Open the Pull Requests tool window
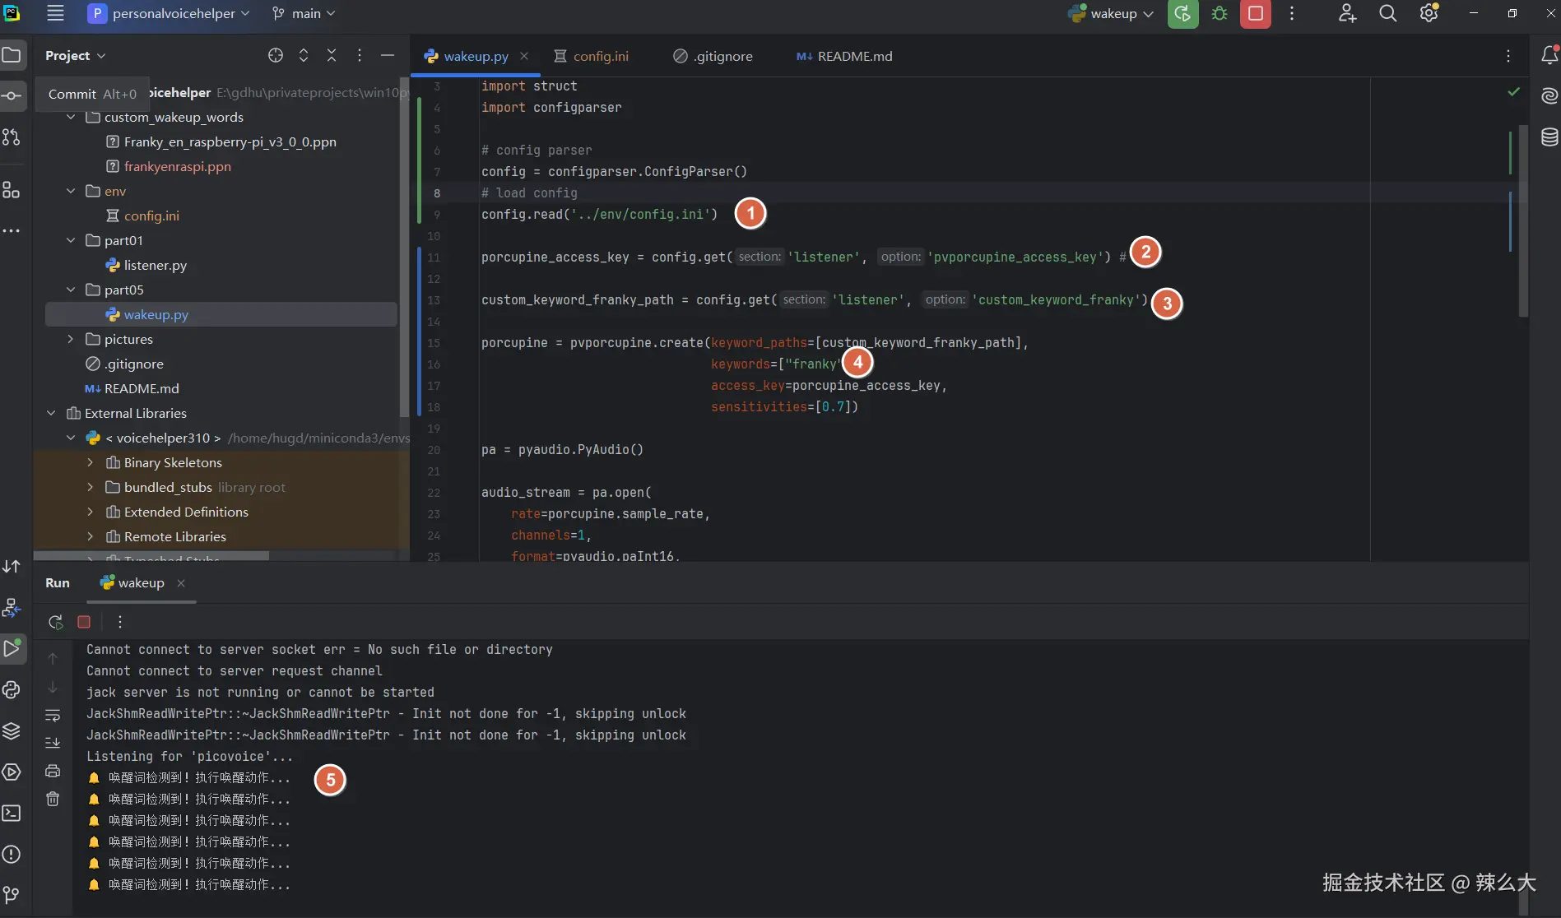This screenshot has height=918, width=1561. (x=12, y=137)
